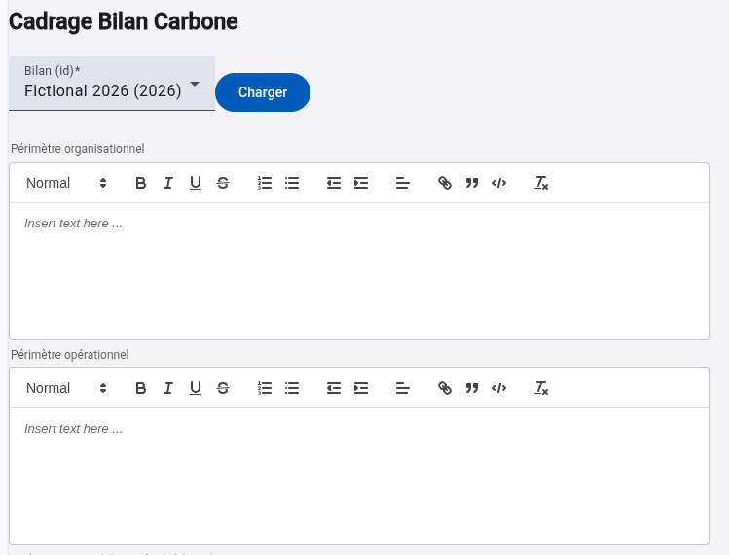The width and height of the screenshot is (729, 555).
Task: Increase indent in Périmètre opérationnel editor
Action: (361, 388)
